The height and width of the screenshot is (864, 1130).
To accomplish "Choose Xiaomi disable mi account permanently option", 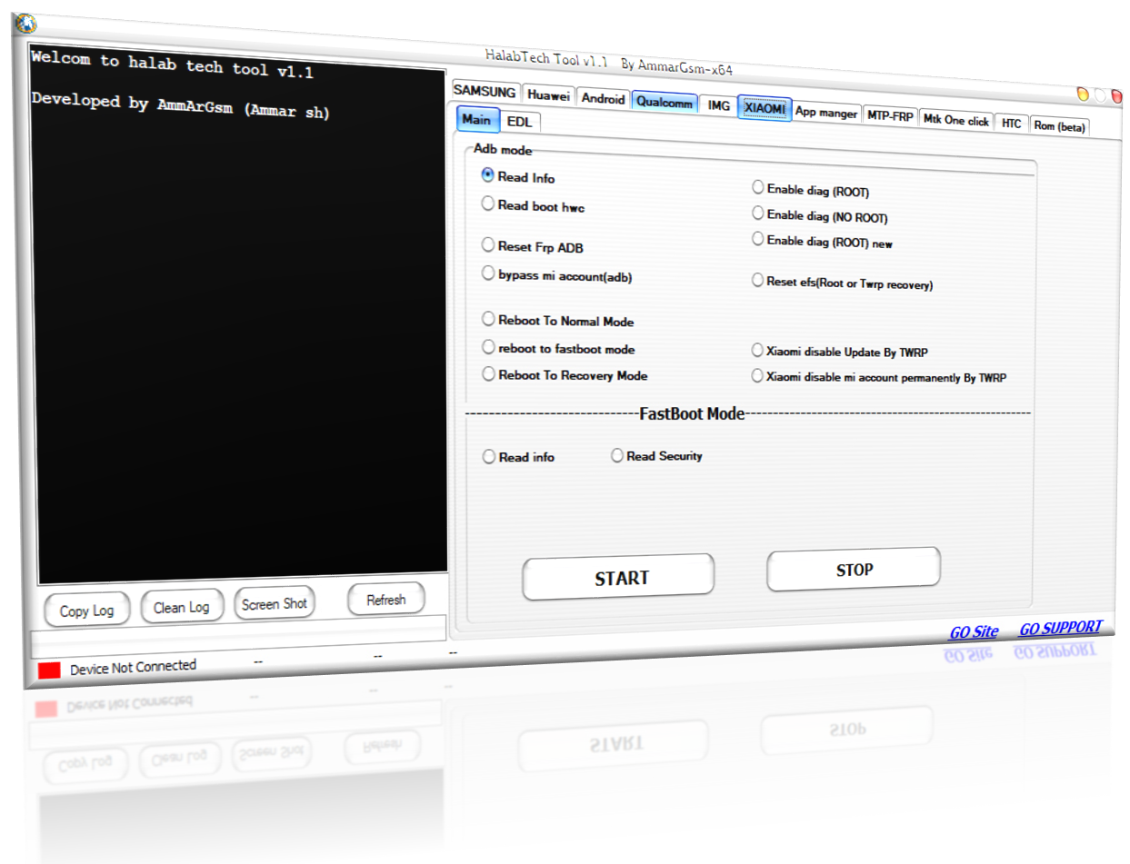I will [879, 376].
